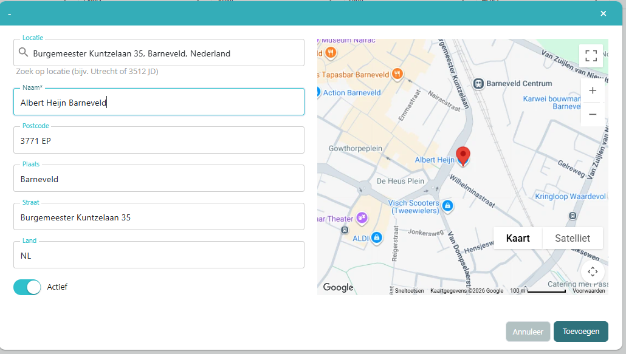The height and width of the screenshot is (354, 626).
Task: Click the Museum Nairac label on map
Action: coord(348,41)
